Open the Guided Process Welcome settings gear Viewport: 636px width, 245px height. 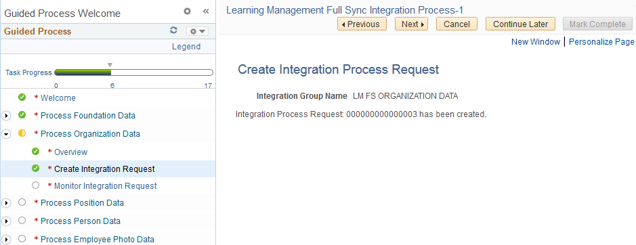[187, 12]
